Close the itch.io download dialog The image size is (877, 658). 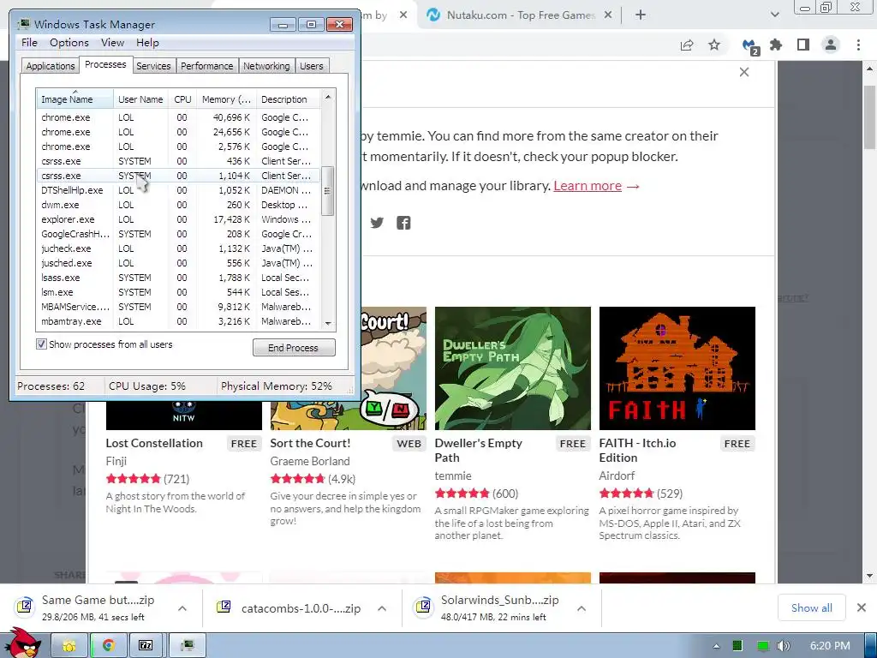pos(744,72)
